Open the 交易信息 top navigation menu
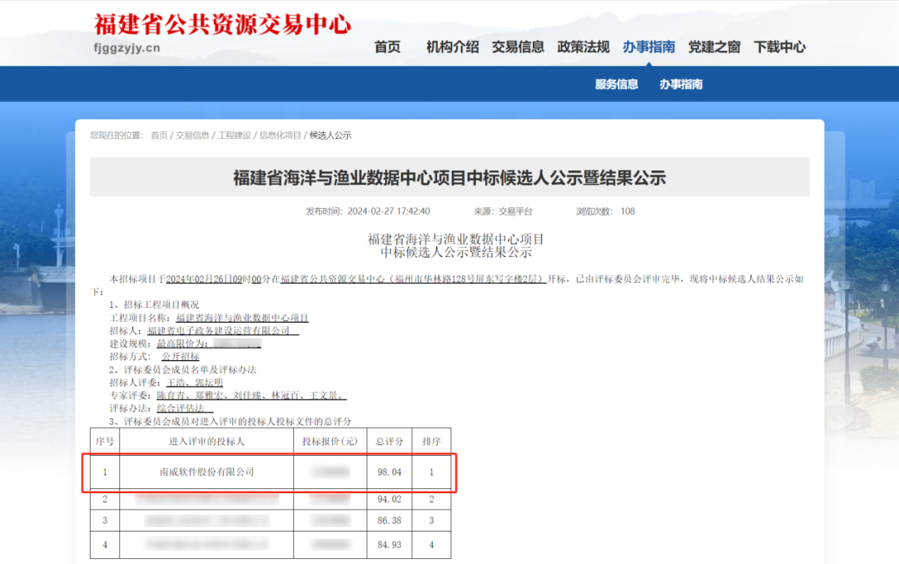The width and height of the screenshot is (899, 564). click(518, 47)
